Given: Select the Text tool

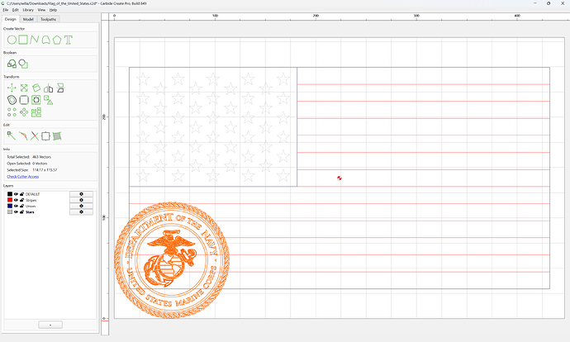Looking at the screenshot, I should pos(69,40).
